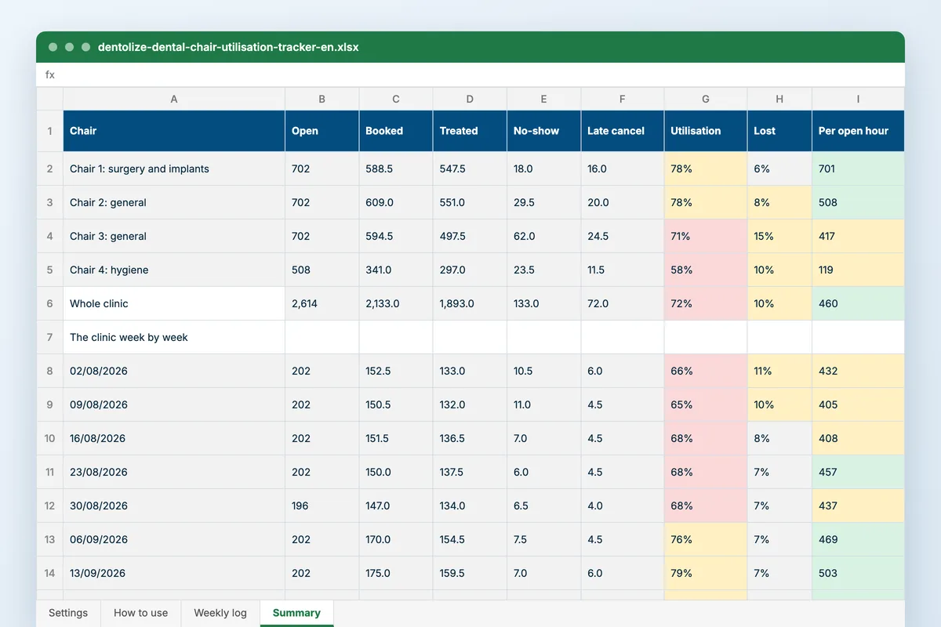Open the Weekly log sheet tab

click(220, 613)
